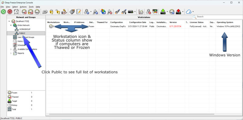Open dropdown beside green download drive icon
The image size is (243, 120).
[x=167, y=12]
